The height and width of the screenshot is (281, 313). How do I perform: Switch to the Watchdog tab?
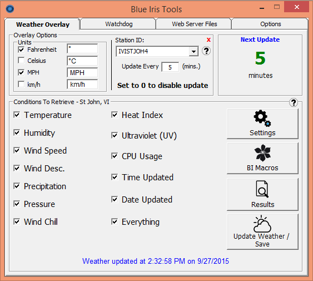118,24
